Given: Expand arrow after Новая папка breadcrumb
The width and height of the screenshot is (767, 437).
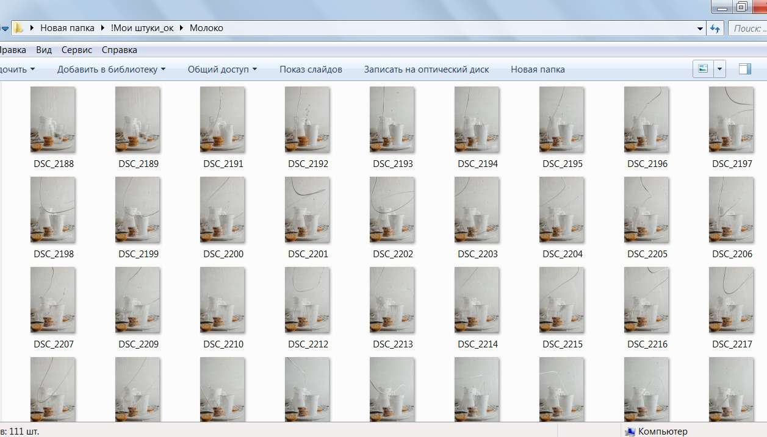Looking at the screenshot, I should pyautogui.click(x=103, y=28).
